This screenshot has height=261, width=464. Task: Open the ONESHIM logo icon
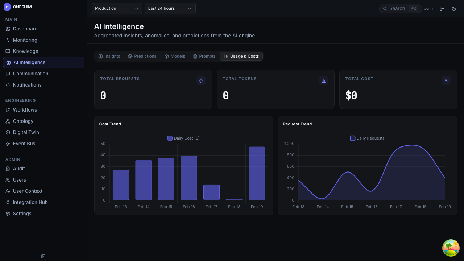click(7, 7)
